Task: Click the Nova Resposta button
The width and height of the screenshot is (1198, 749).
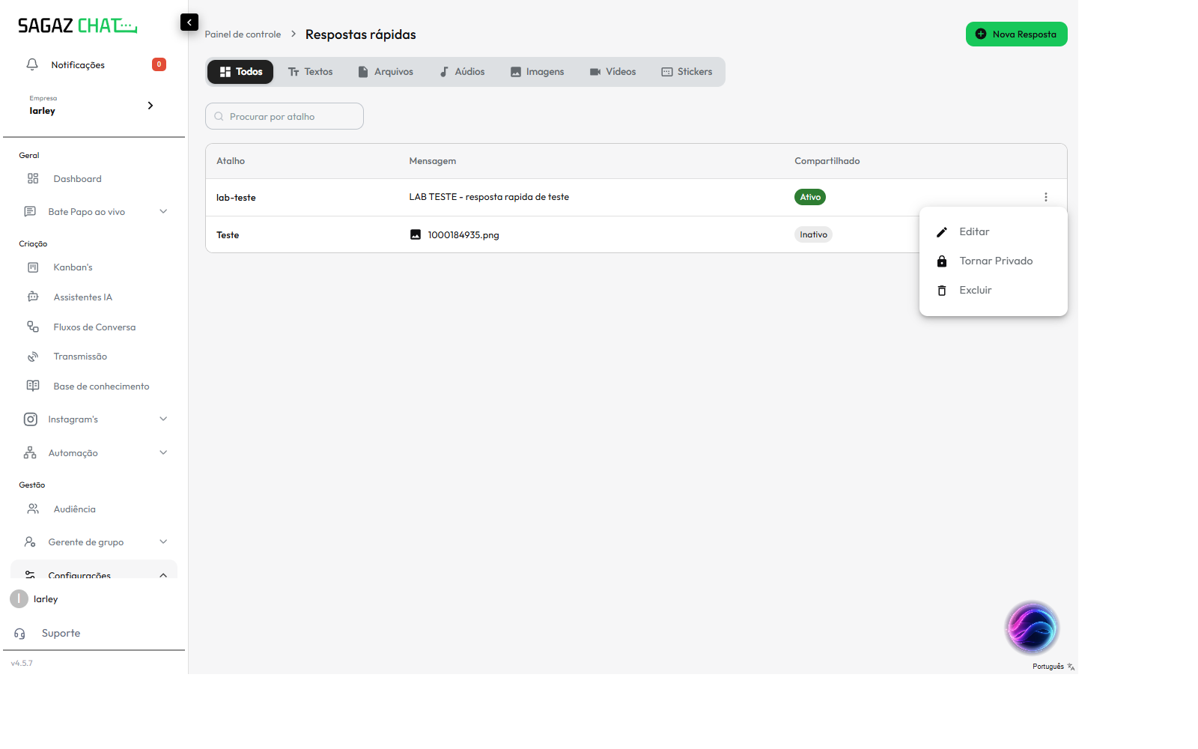Action: 1016,34
